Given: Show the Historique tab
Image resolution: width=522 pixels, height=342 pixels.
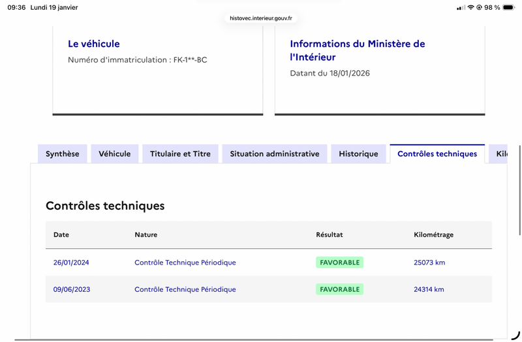Looking at the screenshot, I should [x=358, y=154].
